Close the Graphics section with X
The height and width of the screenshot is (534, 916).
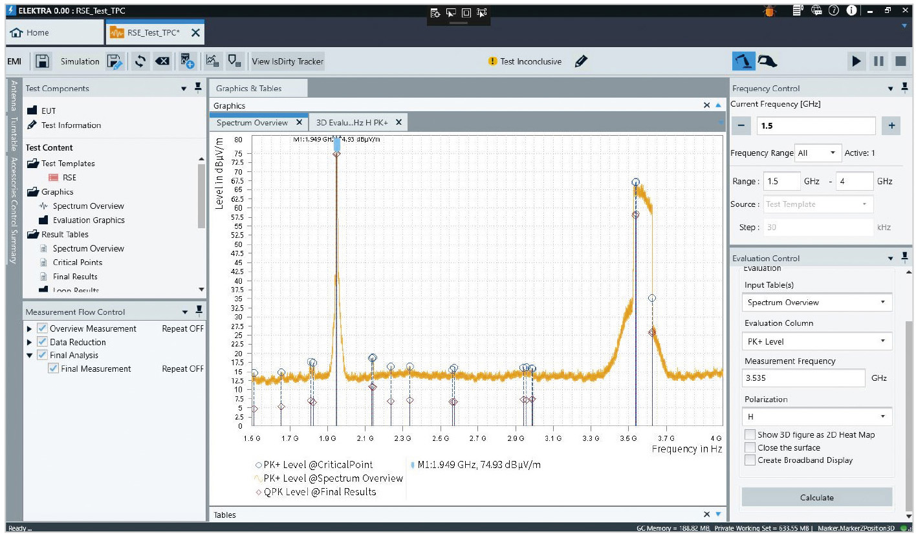coord(706,105)
